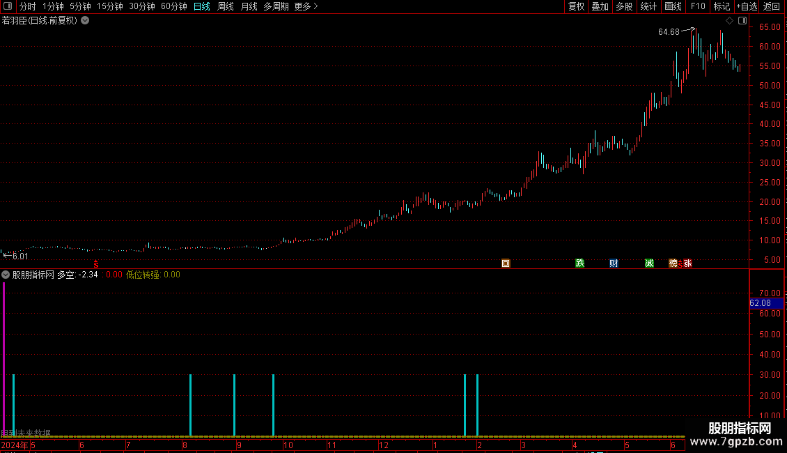Expand the 更多 periods menu
787x453 pixels.
point(306,6)
